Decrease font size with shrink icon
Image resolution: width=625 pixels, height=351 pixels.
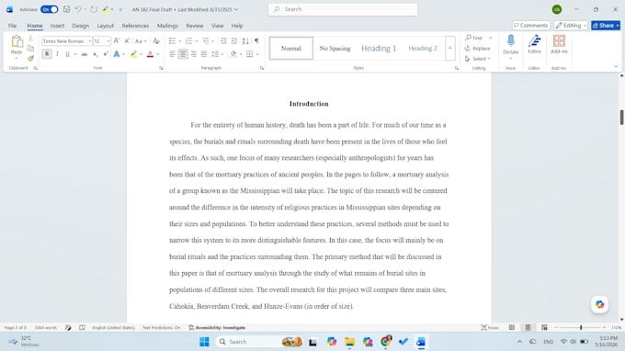tap(127, 40)
